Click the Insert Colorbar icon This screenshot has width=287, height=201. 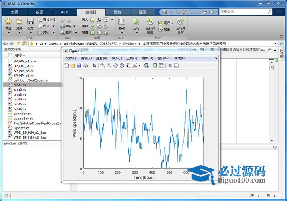coord(155,65)
